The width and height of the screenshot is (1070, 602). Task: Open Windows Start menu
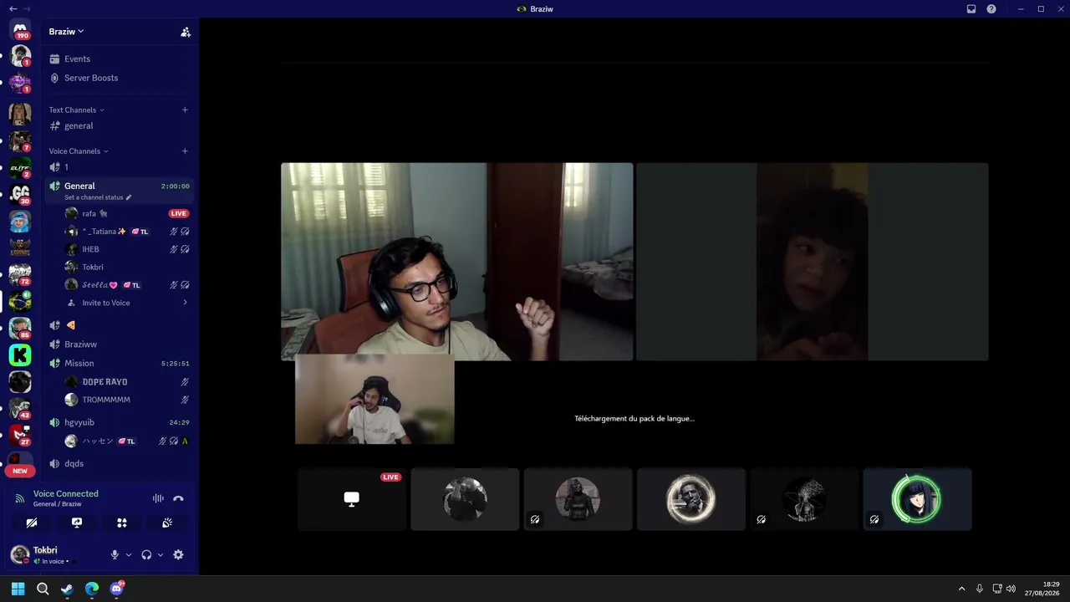tap(18, 589)
